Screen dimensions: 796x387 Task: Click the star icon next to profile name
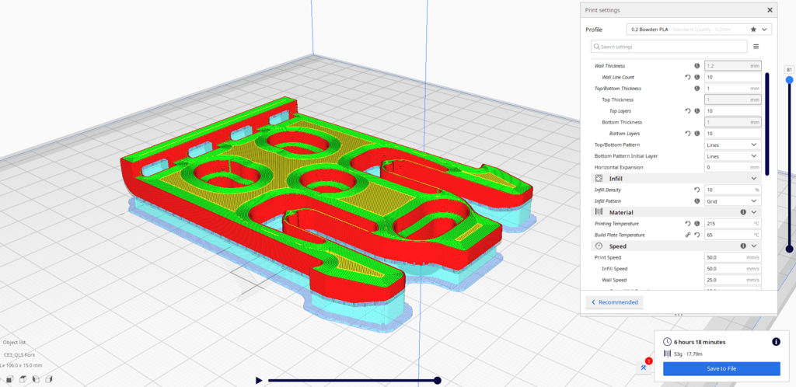click(x=753, y=30)
